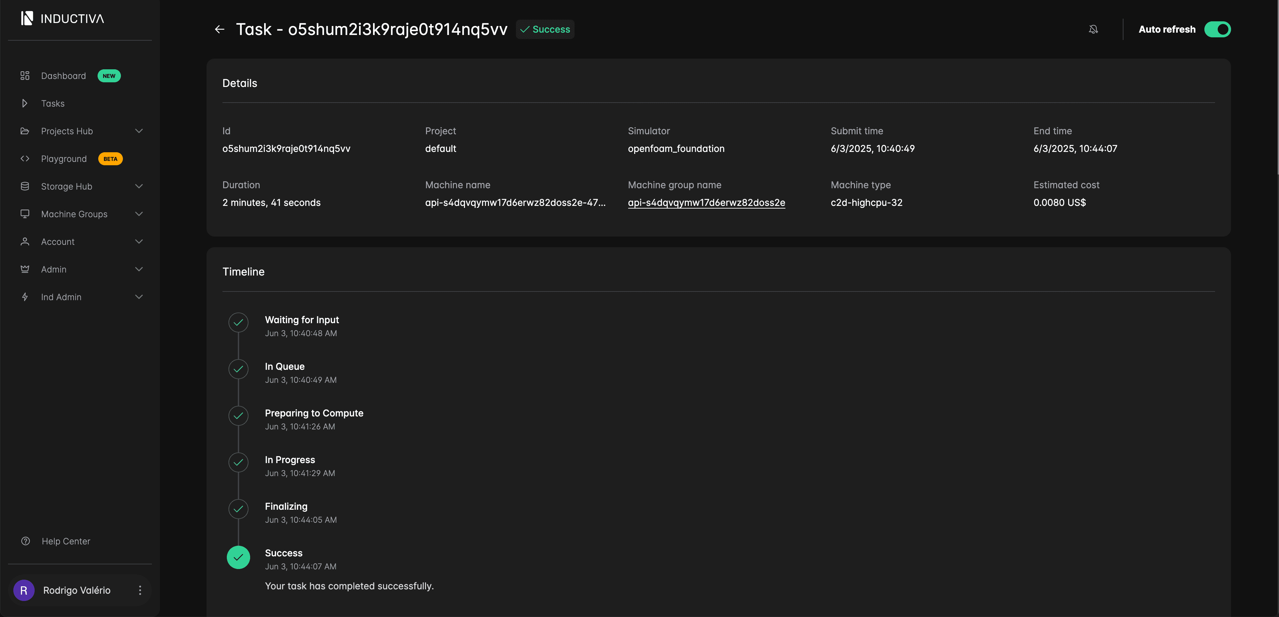
Task: Expand the Ind Admin section
Action: [139, 297]
